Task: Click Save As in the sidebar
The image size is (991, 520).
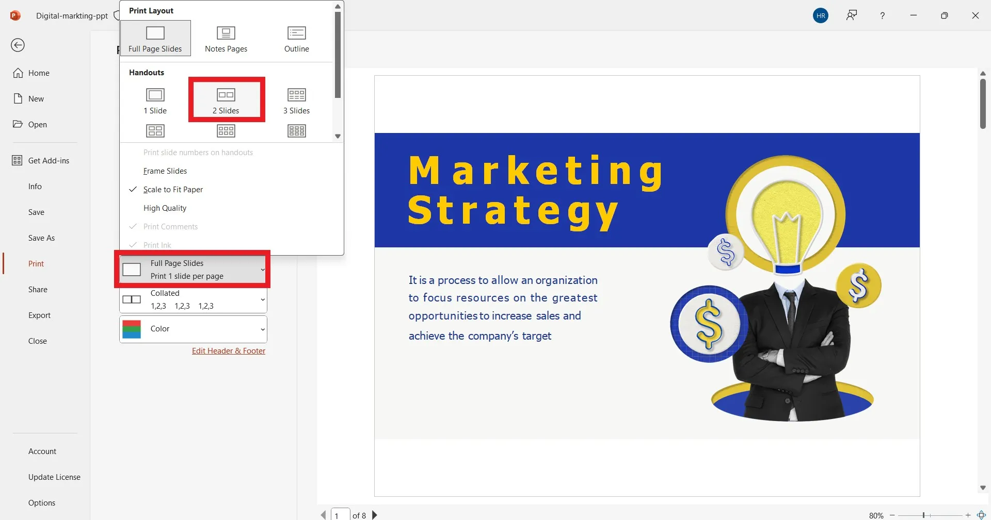Action: click(41, 238)
